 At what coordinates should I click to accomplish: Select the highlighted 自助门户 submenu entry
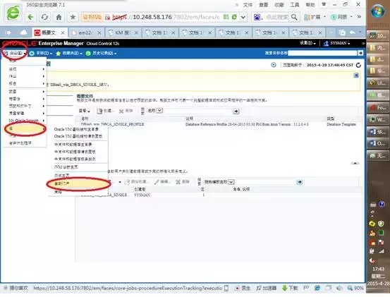tap(78, 183)
